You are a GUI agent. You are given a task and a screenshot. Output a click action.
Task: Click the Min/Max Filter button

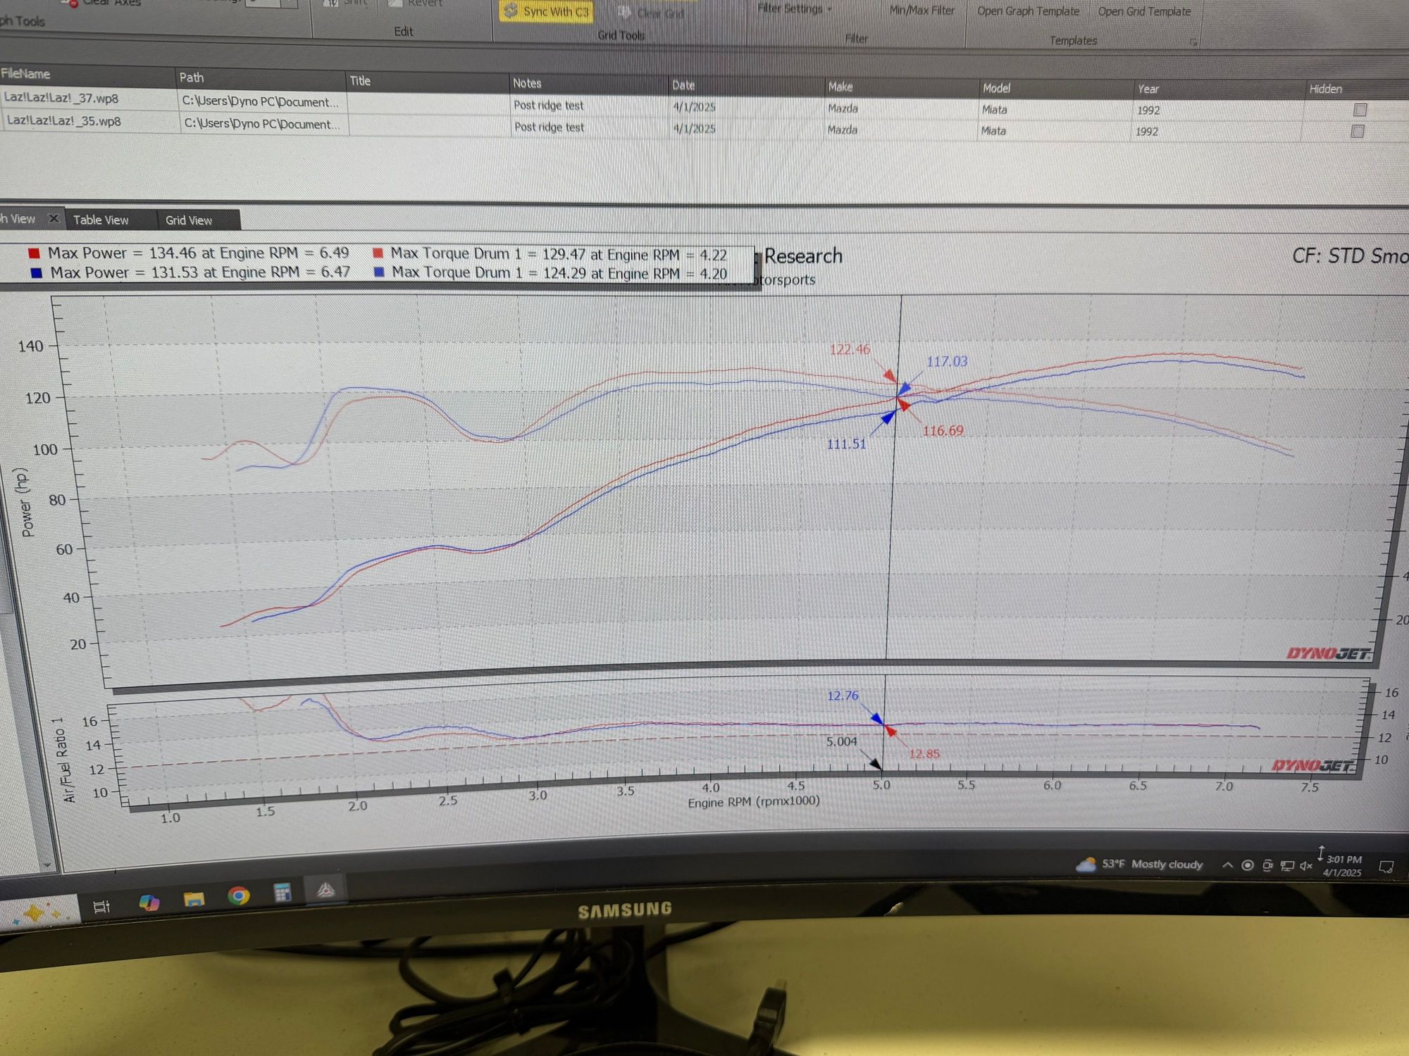(x=921, y=11)
